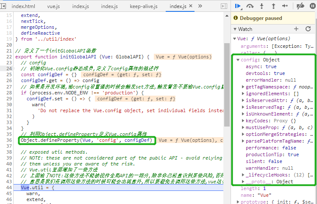The width and height of the screenshot is (317, 204).
Task: Expand isReservedAttr function
Action: click(x=243, y=100)
